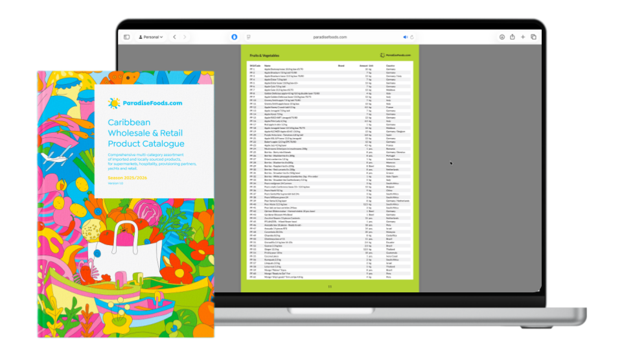622x350 pixels.
Task: Click the blue privacy shield icon
Action: (235, 37)
